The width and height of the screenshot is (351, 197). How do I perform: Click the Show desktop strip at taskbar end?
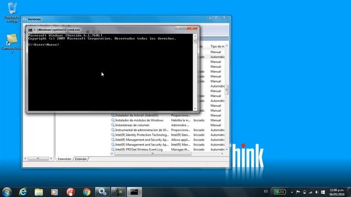click(x=349, y=192)
